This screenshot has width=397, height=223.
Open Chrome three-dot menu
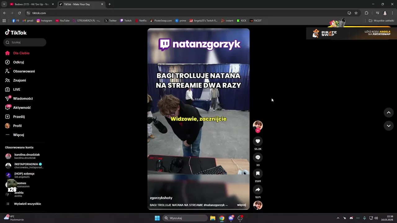pyautogui.click(x=392, y=13)
